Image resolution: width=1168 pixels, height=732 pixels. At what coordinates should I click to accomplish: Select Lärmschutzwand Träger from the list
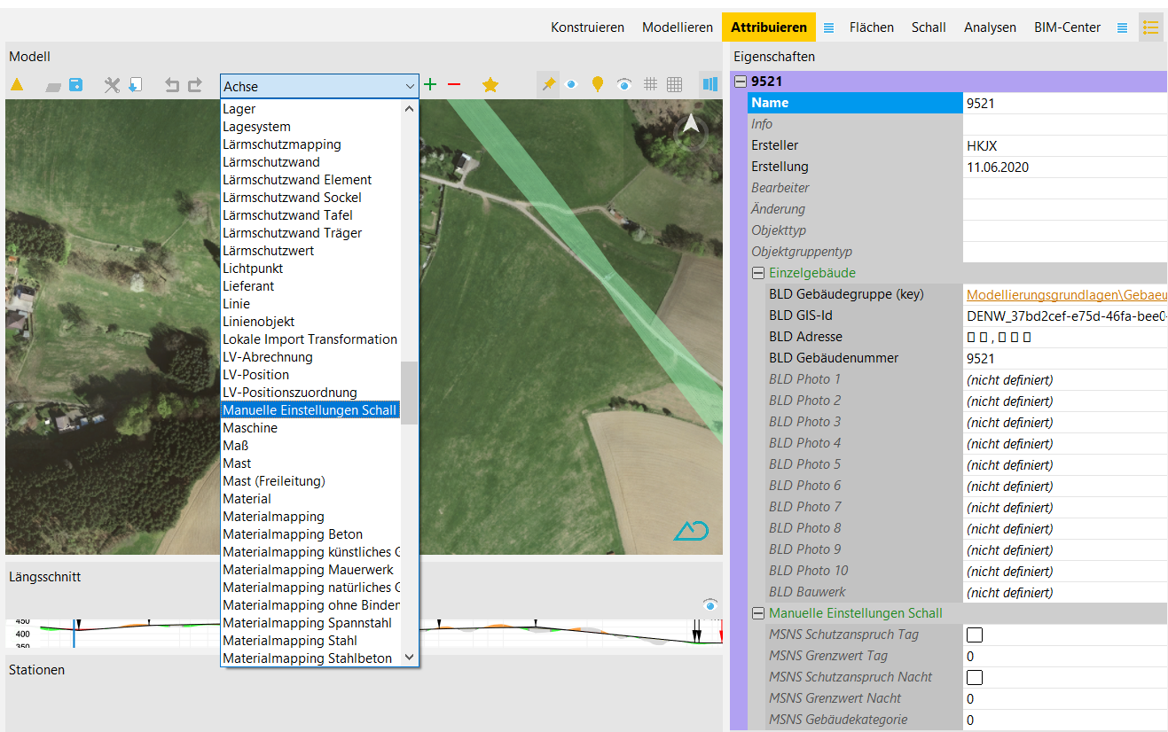tap(292, 233)
